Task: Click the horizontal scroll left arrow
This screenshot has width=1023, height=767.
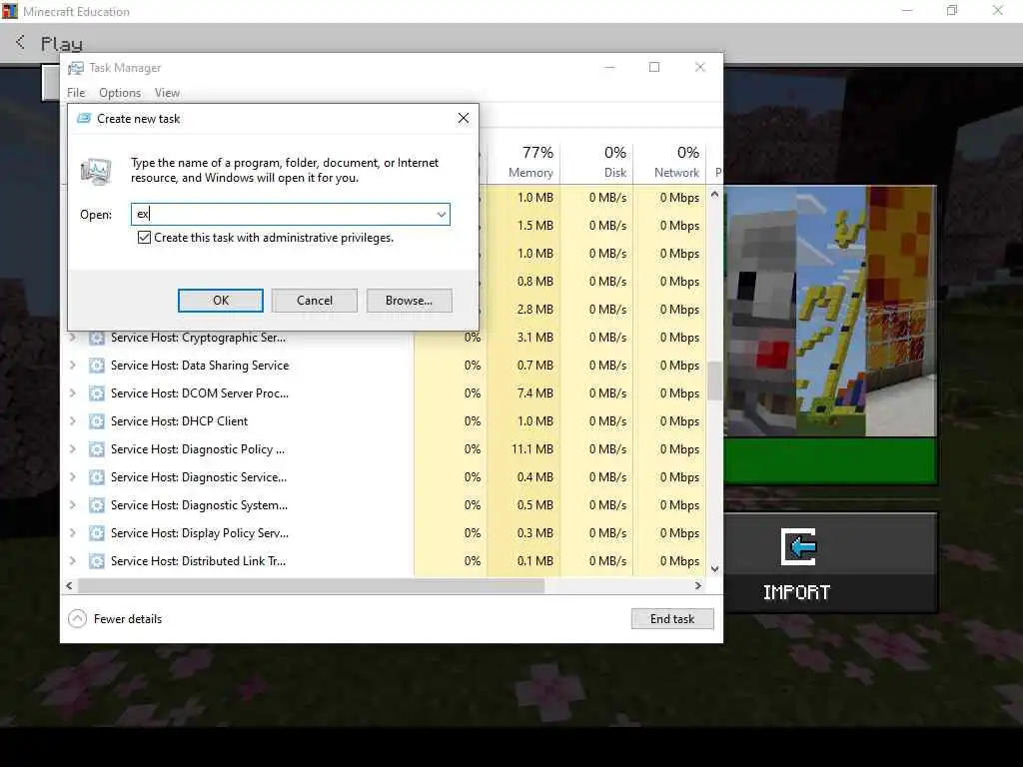Action: [x=69, y=585]
